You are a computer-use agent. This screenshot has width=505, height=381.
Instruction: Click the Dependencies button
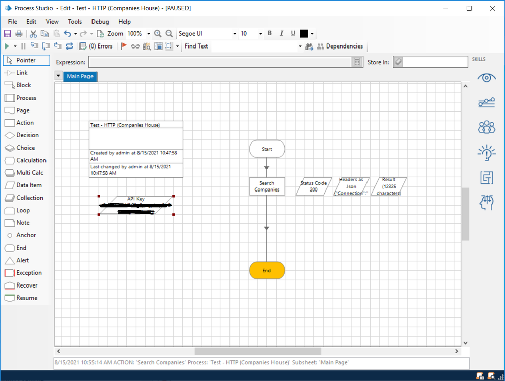[x=340, y=46]
